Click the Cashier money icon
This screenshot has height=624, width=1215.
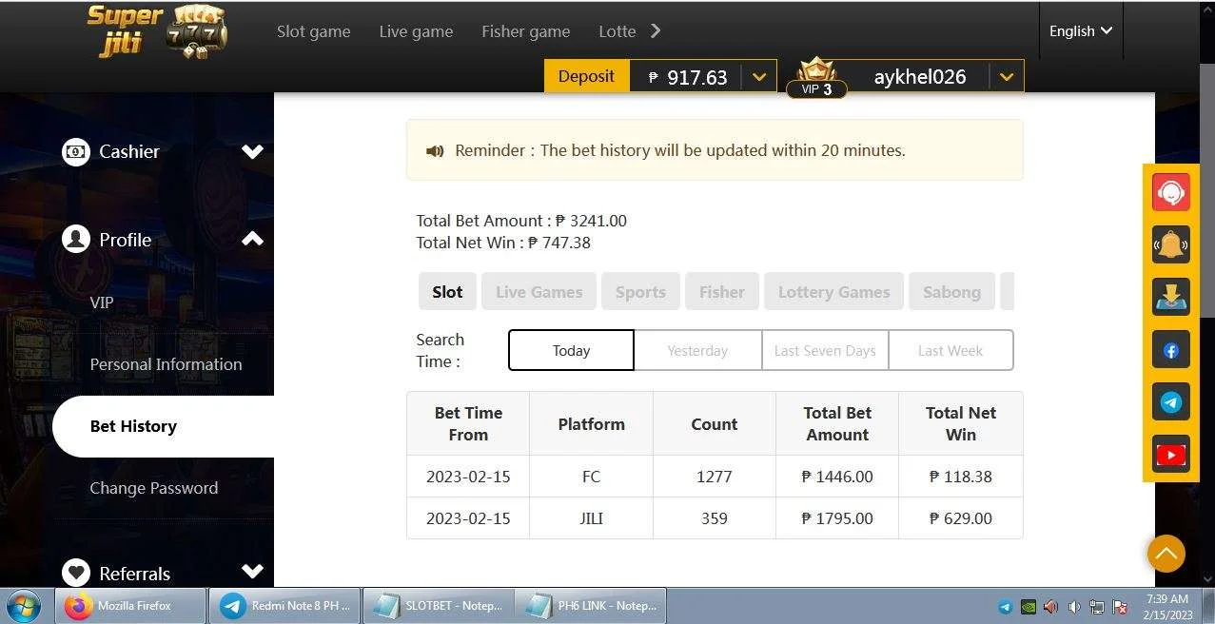[76, 151]
